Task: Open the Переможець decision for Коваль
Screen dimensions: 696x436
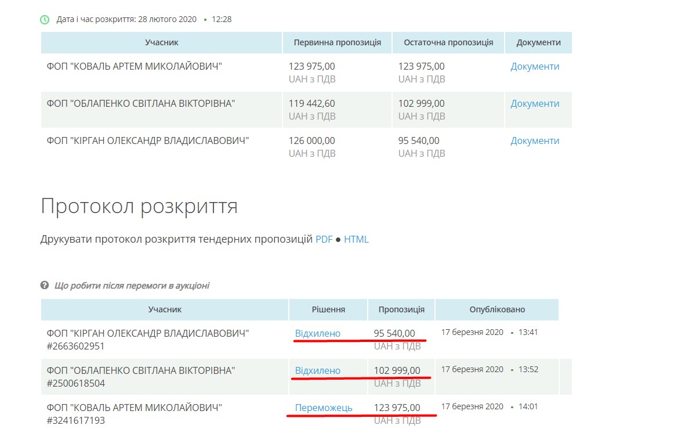Action: [x=323, y=408]
